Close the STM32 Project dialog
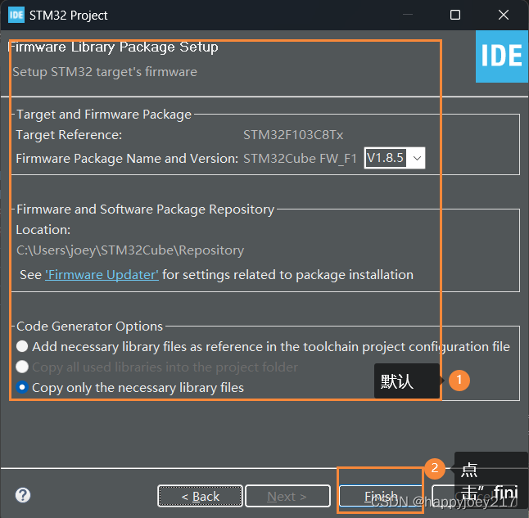 (x=504, y=15)
